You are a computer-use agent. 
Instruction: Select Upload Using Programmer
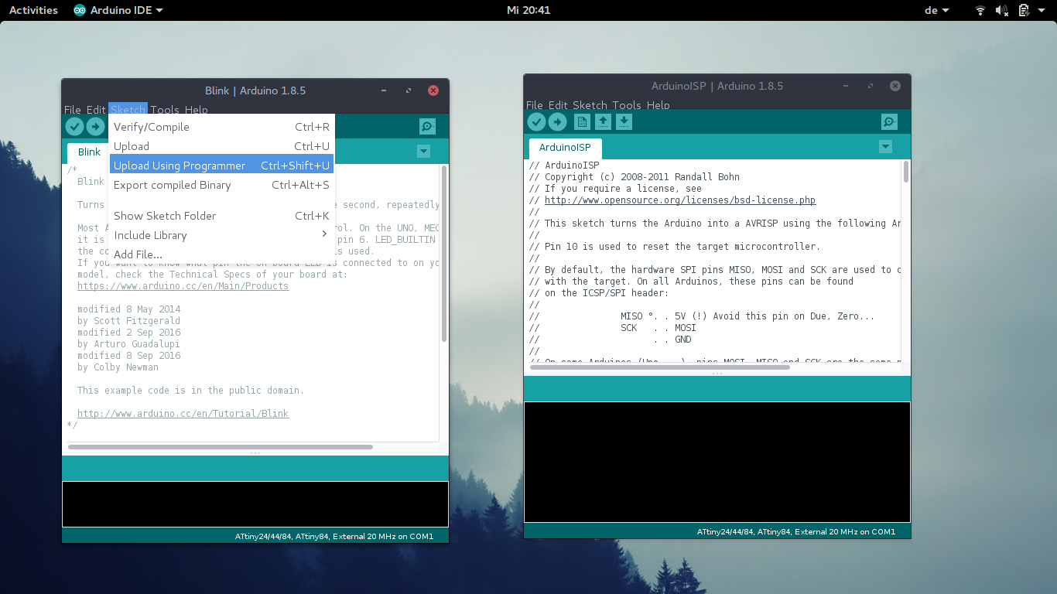tap(221, 166)
